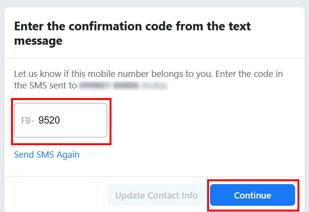Click the FB- prefix inside code box
This screenshot has width=309, height=212.
click(x=28, y=121)
